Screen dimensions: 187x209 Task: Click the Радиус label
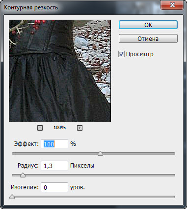(28, 166)
